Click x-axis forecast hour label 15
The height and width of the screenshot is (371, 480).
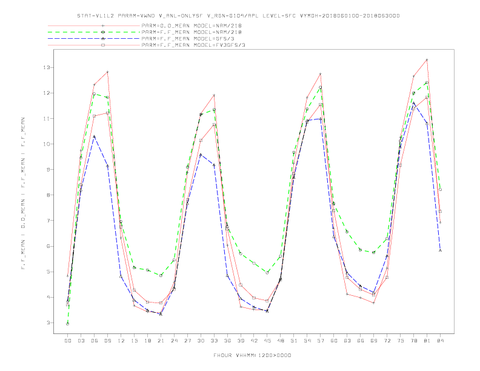click(134, 341)
